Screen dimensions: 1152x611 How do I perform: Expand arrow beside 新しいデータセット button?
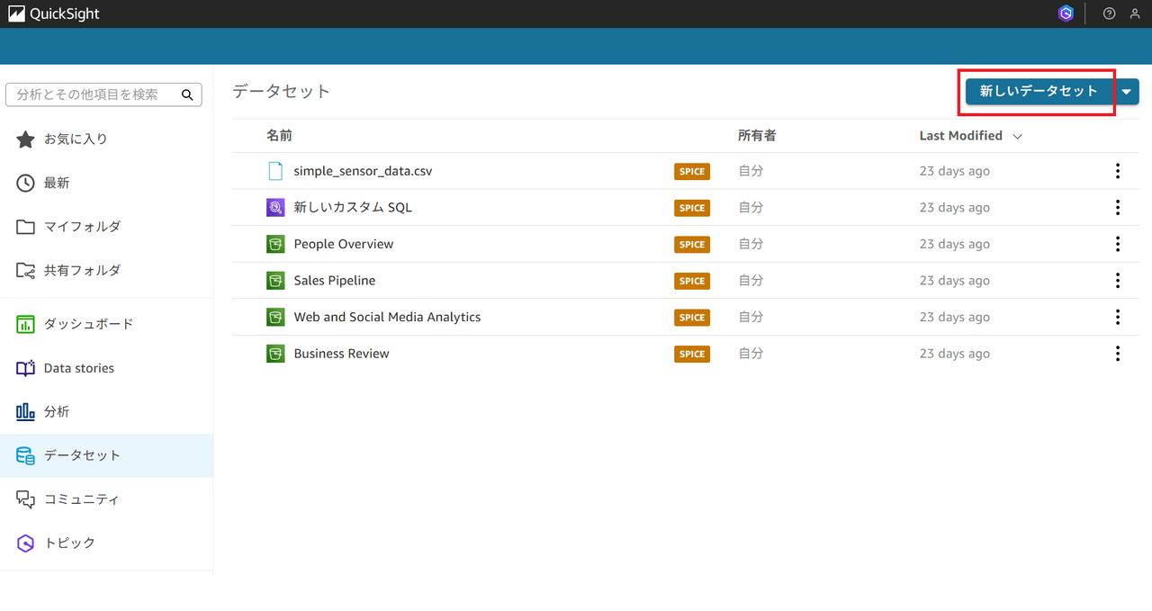click(x=1127, y=92)
